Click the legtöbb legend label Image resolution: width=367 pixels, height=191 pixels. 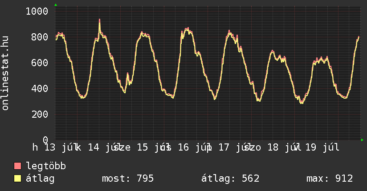46,166
